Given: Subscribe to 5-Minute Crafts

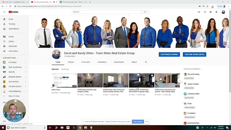Looking at the screenshot, I should [x=189, y=98].
